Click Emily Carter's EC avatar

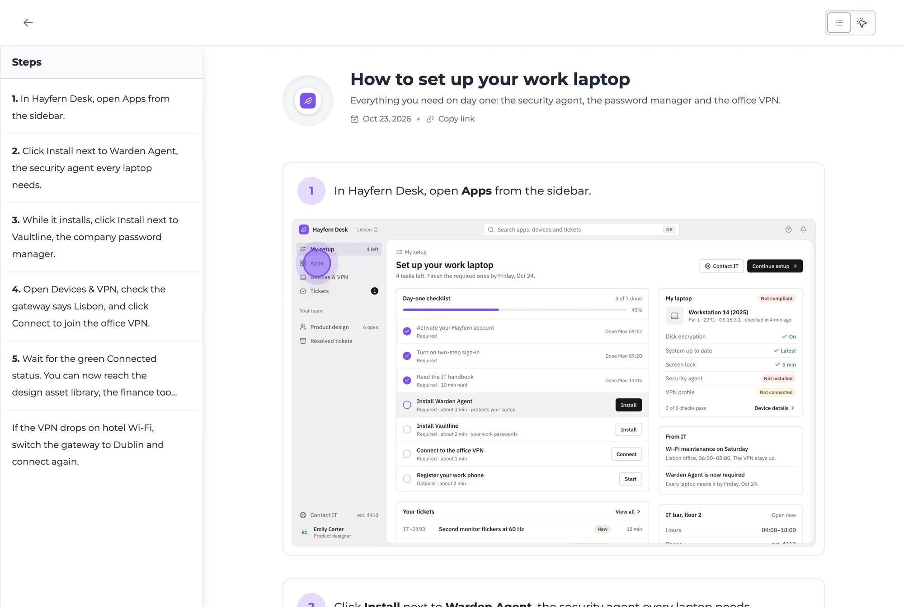pyautogui.click(x=304, y=532)
